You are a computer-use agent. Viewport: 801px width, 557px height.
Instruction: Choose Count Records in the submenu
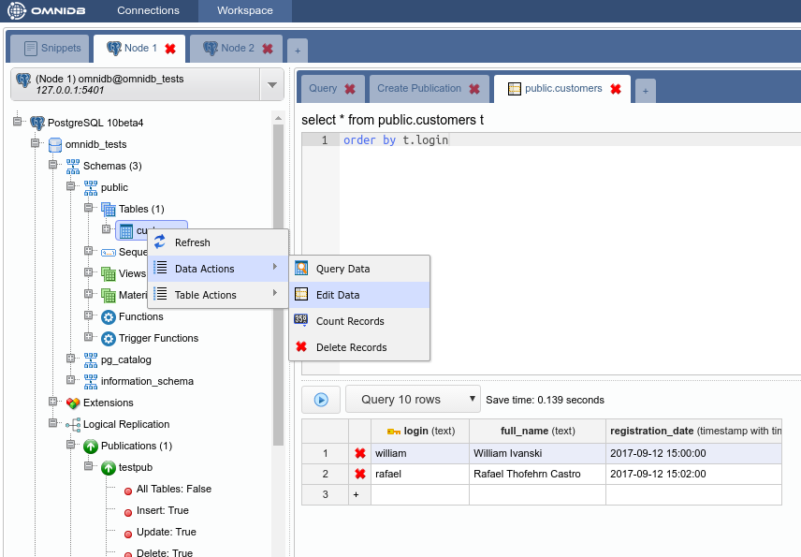(x=350, y=321)
